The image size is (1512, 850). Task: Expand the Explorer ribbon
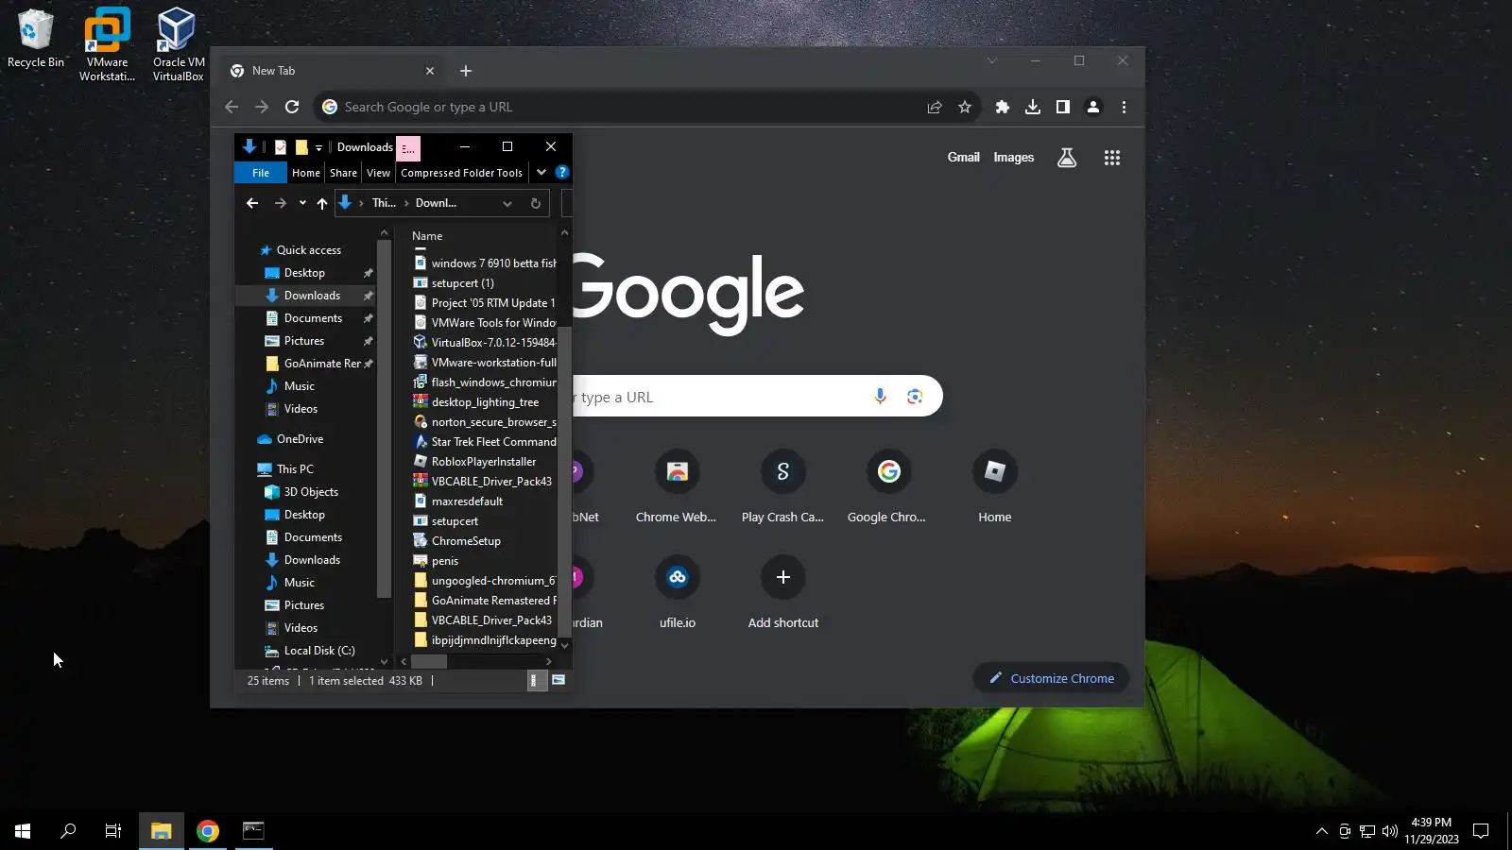click(541, 172)
